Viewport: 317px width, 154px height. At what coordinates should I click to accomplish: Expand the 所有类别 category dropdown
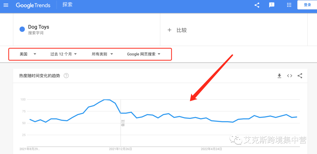point(102,54)
